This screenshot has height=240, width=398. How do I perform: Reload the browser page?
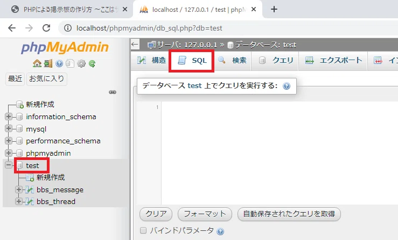click(x=46, y=28)
